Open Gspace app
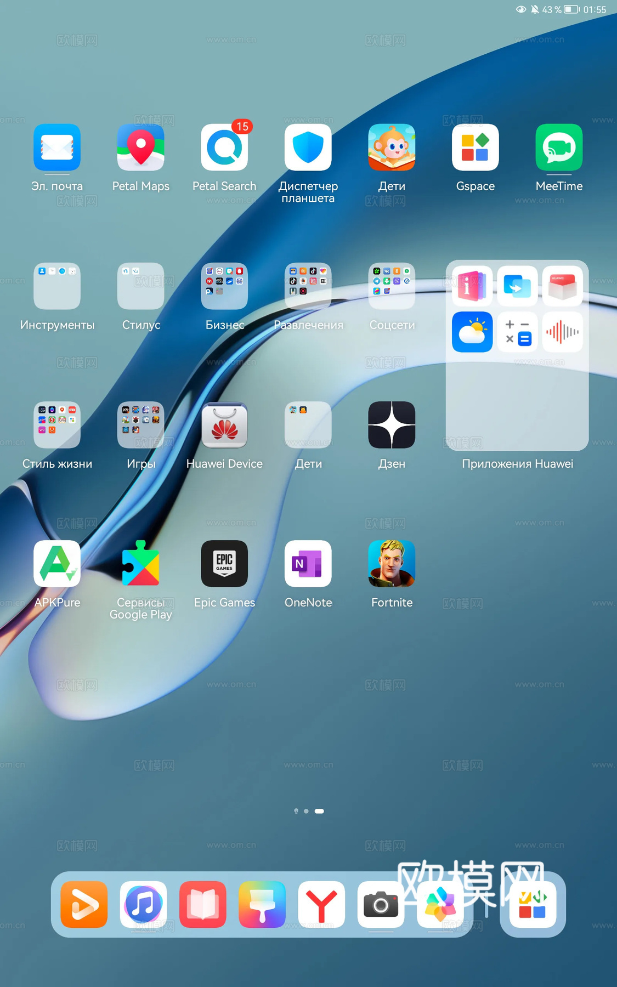The image size is (617, 987). click(x=476, y=148)
